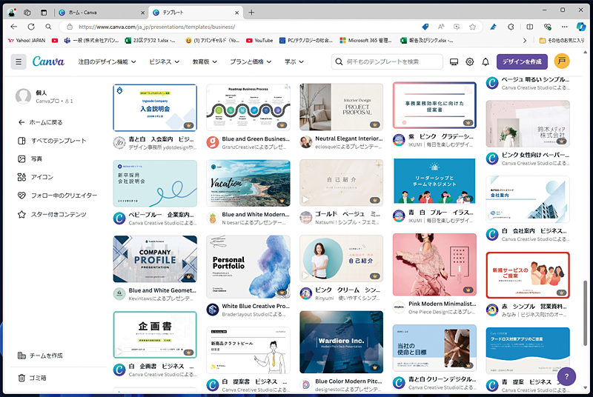This screenshot has height=397, width=593.
Task: Click the browser address bar search icon
Action: point(48,27)
